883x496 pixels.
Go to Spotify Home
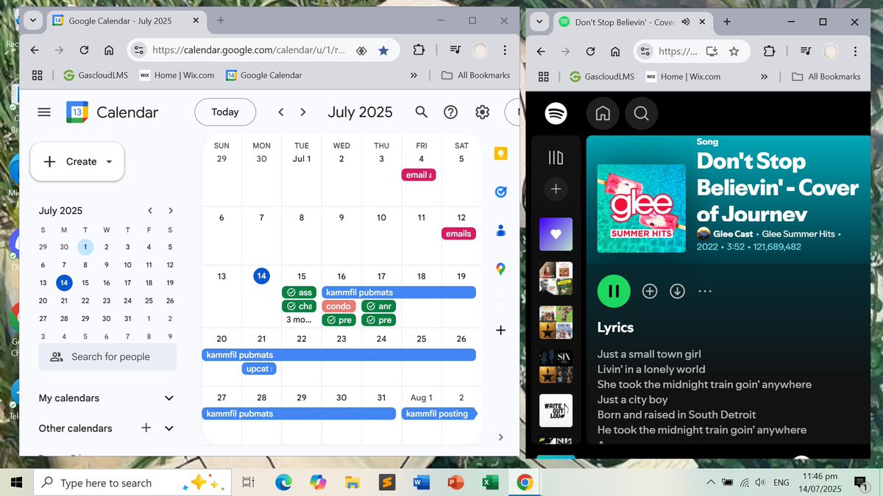tap(603, 113)
